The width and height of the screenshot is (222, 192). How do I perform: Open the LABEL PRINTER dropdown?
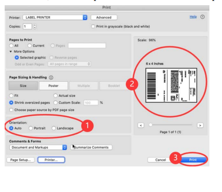click(x=55, y=18)
